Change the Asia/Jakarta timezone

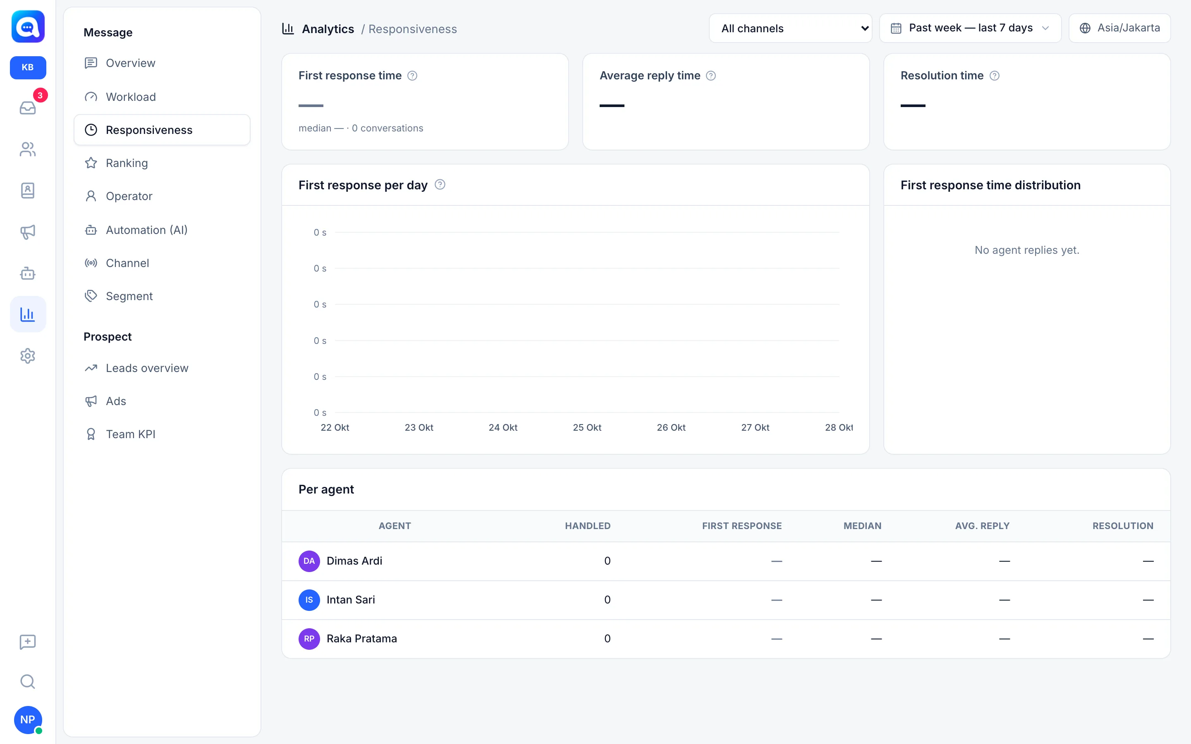coord(1119,28)
